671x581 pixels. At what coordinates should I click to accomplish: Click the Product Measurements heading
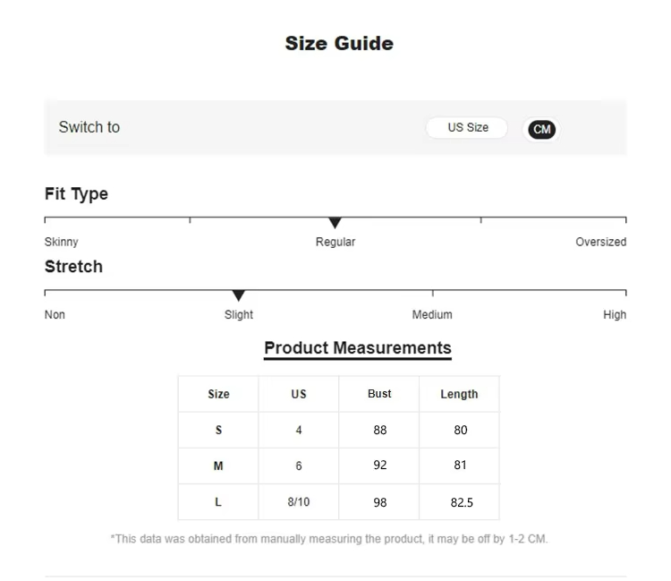pyautogui.click(x=358, y=348)
